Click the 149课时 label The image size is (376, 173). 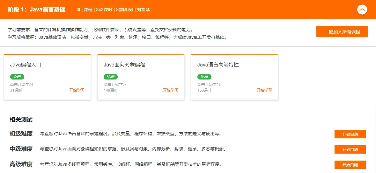point(111,90)
